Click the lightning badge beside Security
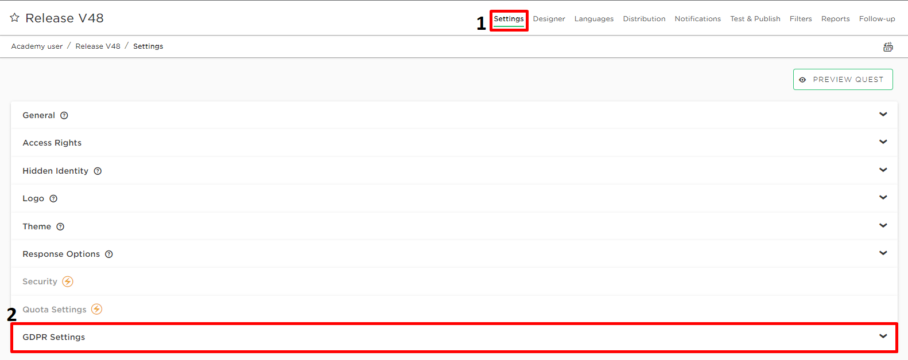 pos(68,281)
